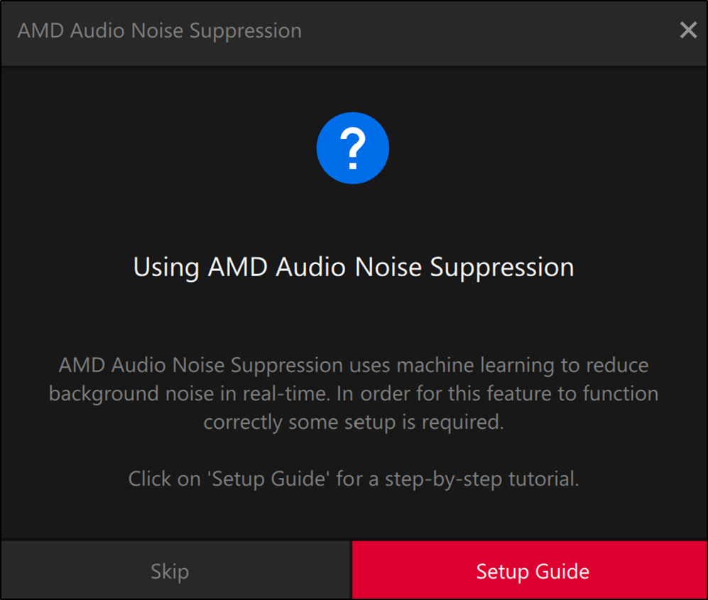
Task: Click the phrase 'correctly some setup is required'
Action: pos(354,422)
